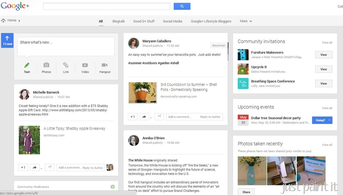
Task: Reshare Maryann Caballero's post arrow
Action: (144, 117)
